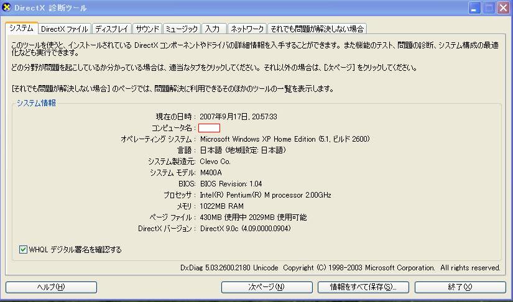This screenshot has width=513, height=302.
Task: Click the システム製造元 label
Action: point(172,162)
